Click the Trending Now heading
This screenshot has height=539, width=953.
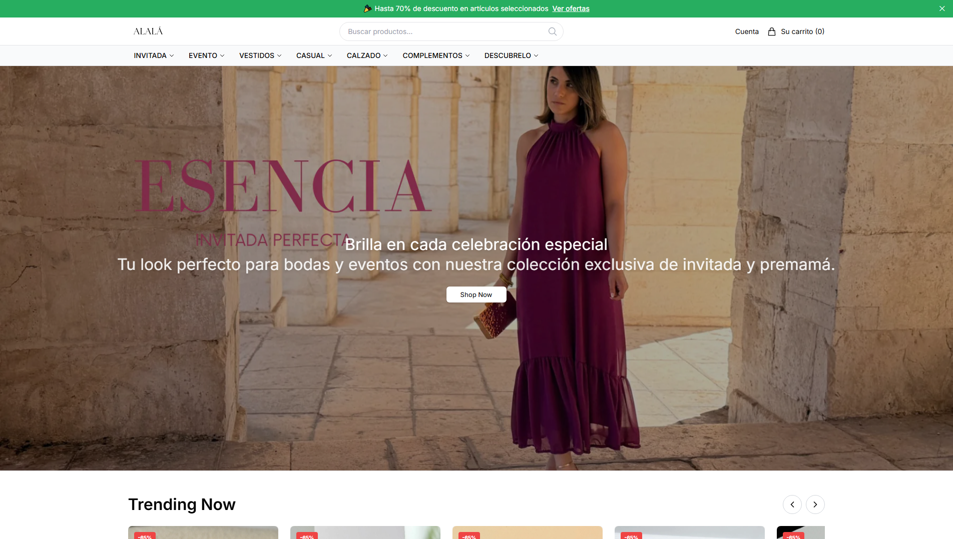(x=182, y=504)
